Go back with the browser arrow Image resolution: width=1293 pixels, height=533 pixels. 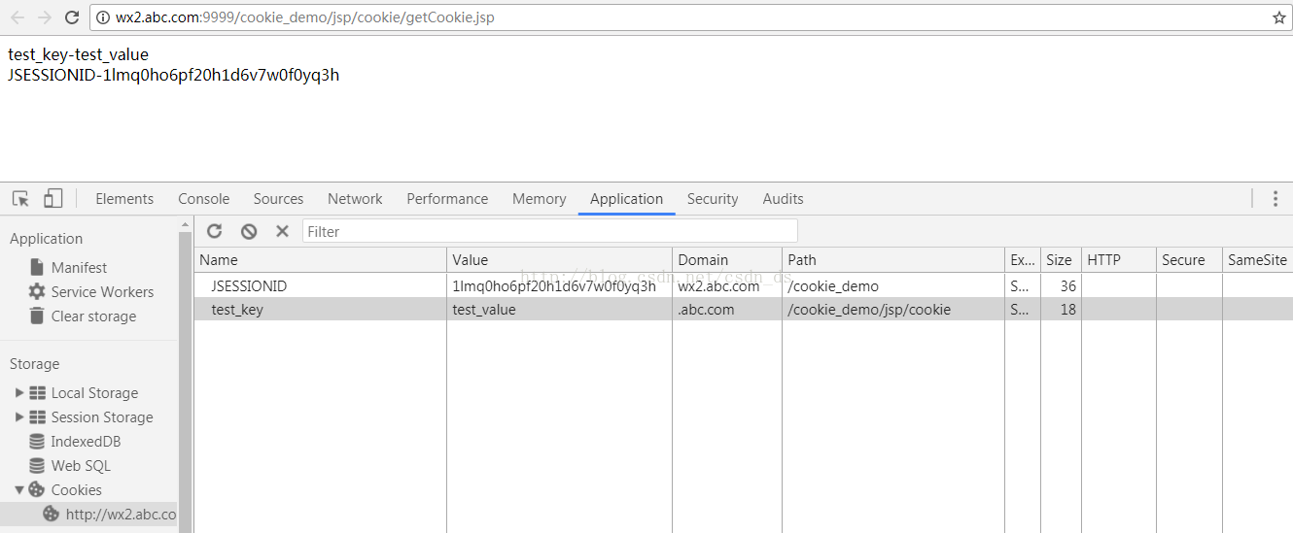pyautogui.click(x=17, y=17)
